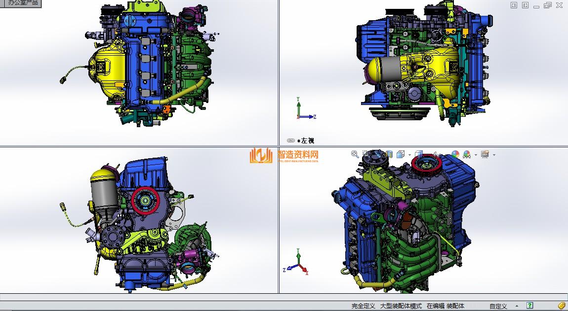Click the green help question mark icon
Image resolution: width=568 pixels, height=311 pixels.
pos(530,306)
